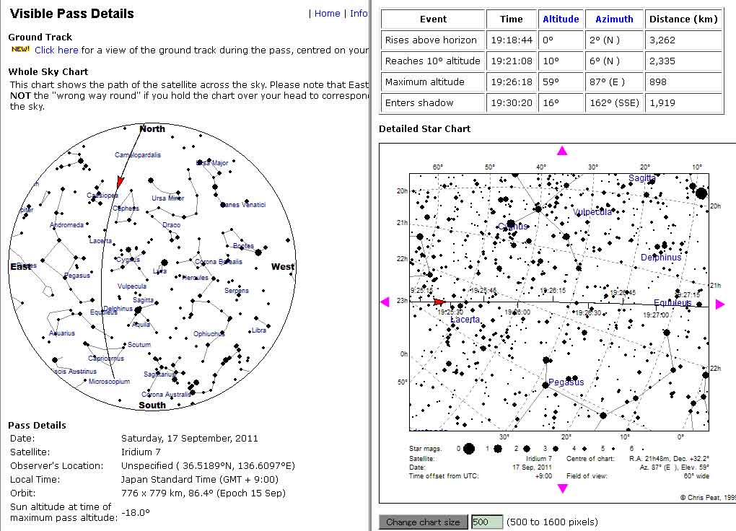Follow the 'Click here' ground track link

coord(56,50)
